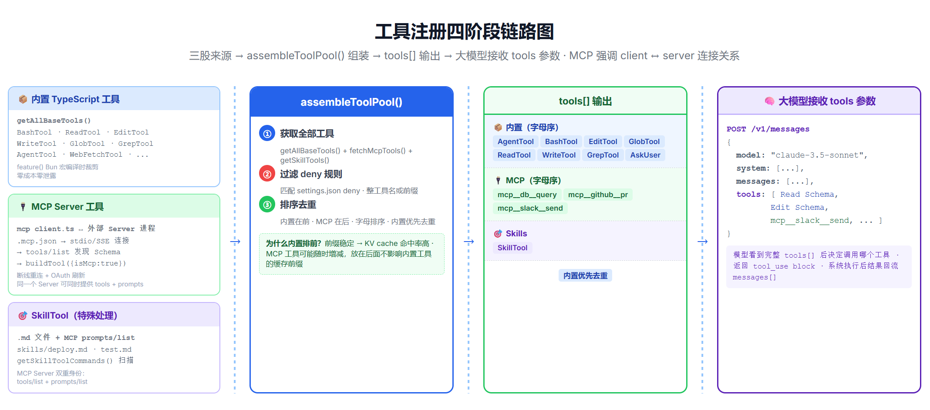Click the 大模型接收 tools 参数 header text

tap(827, 101)
